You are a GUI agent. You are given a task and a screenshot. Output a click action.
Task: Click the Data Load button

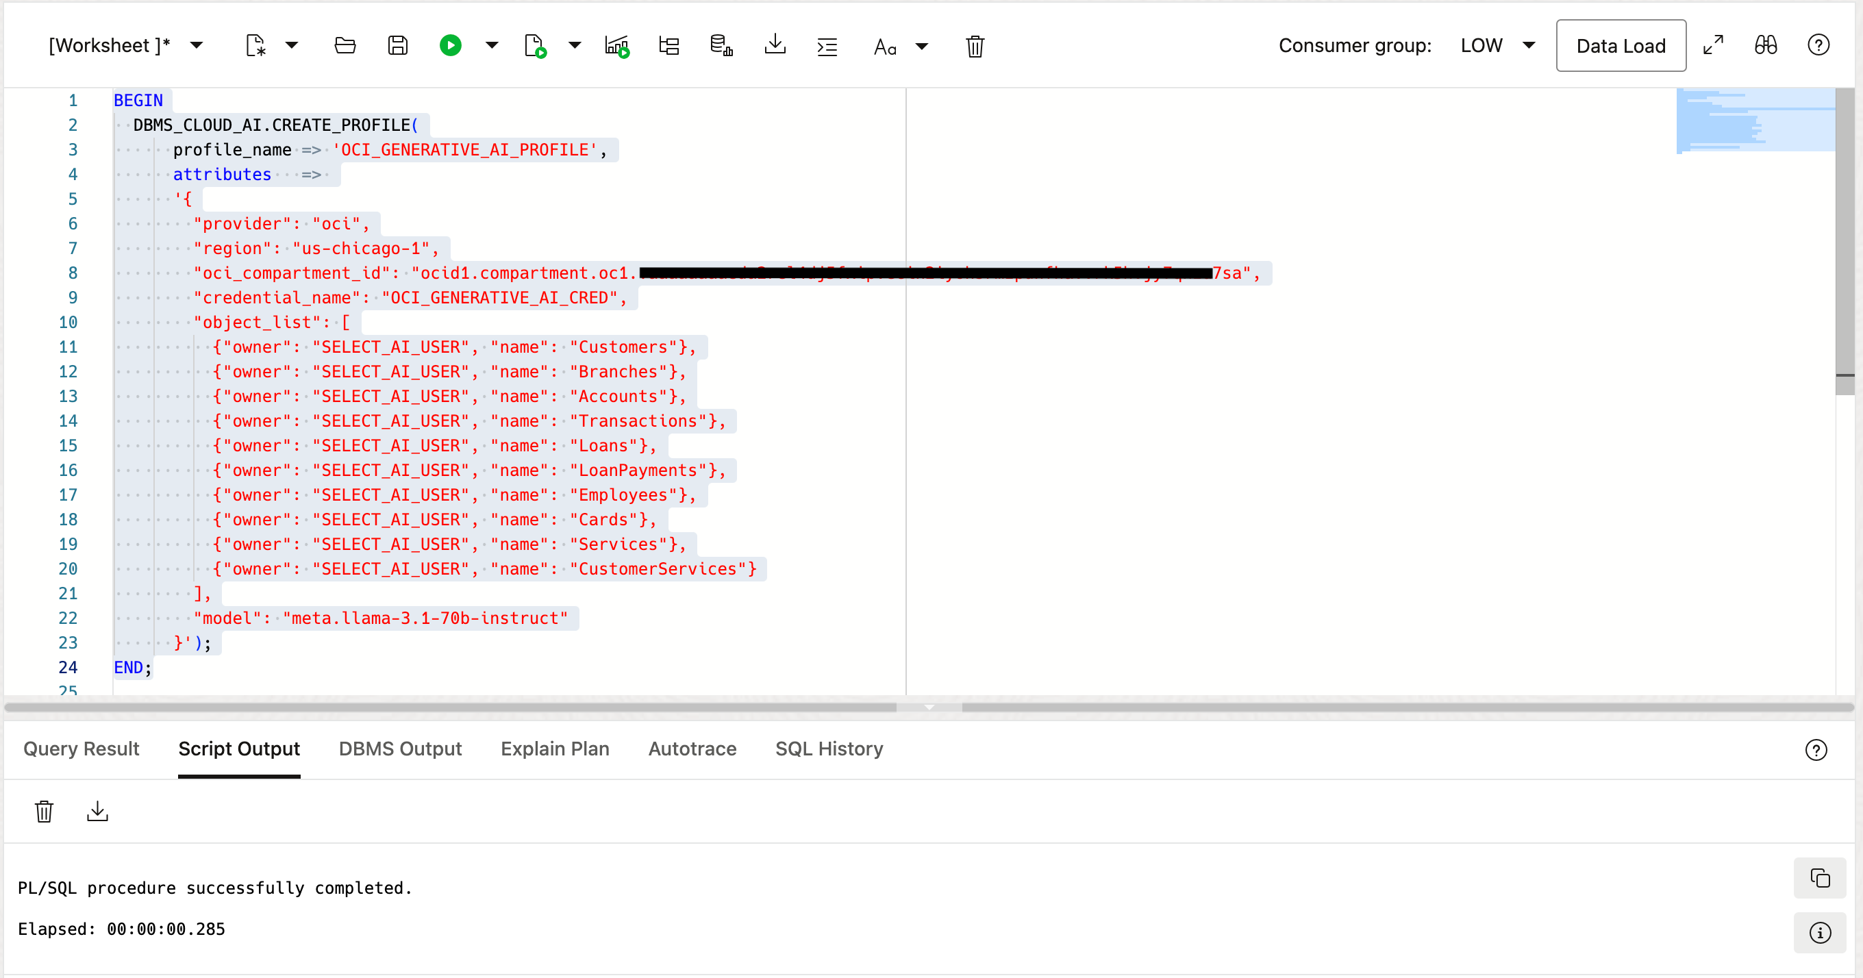tap(1620, 46)
